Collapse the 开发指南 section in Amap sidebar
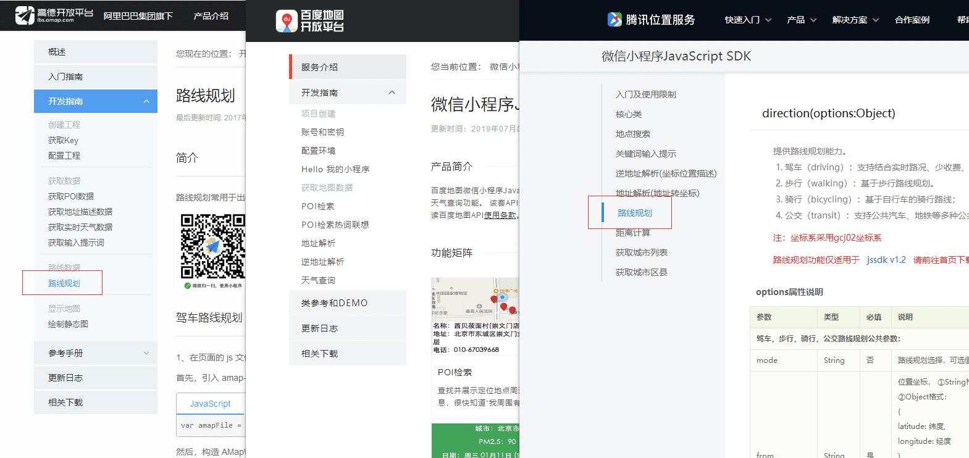The height and width of the screenshot is (458, 969). coord(146,101)
